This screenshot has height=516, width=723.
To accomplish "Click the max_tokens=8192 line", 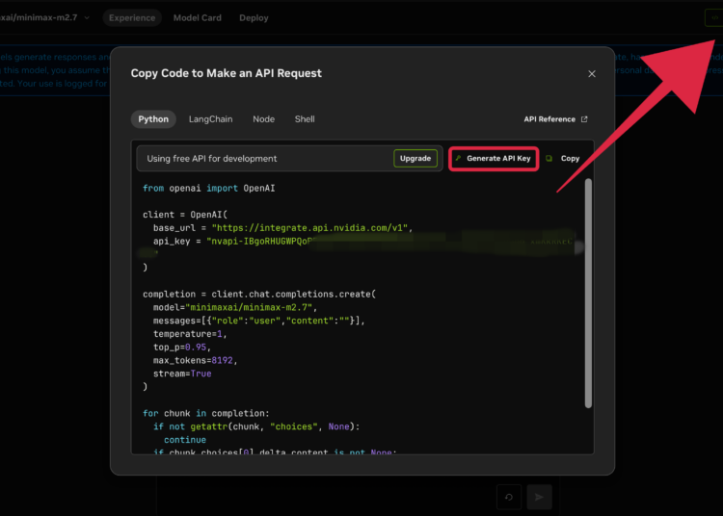I will [195, 360].
